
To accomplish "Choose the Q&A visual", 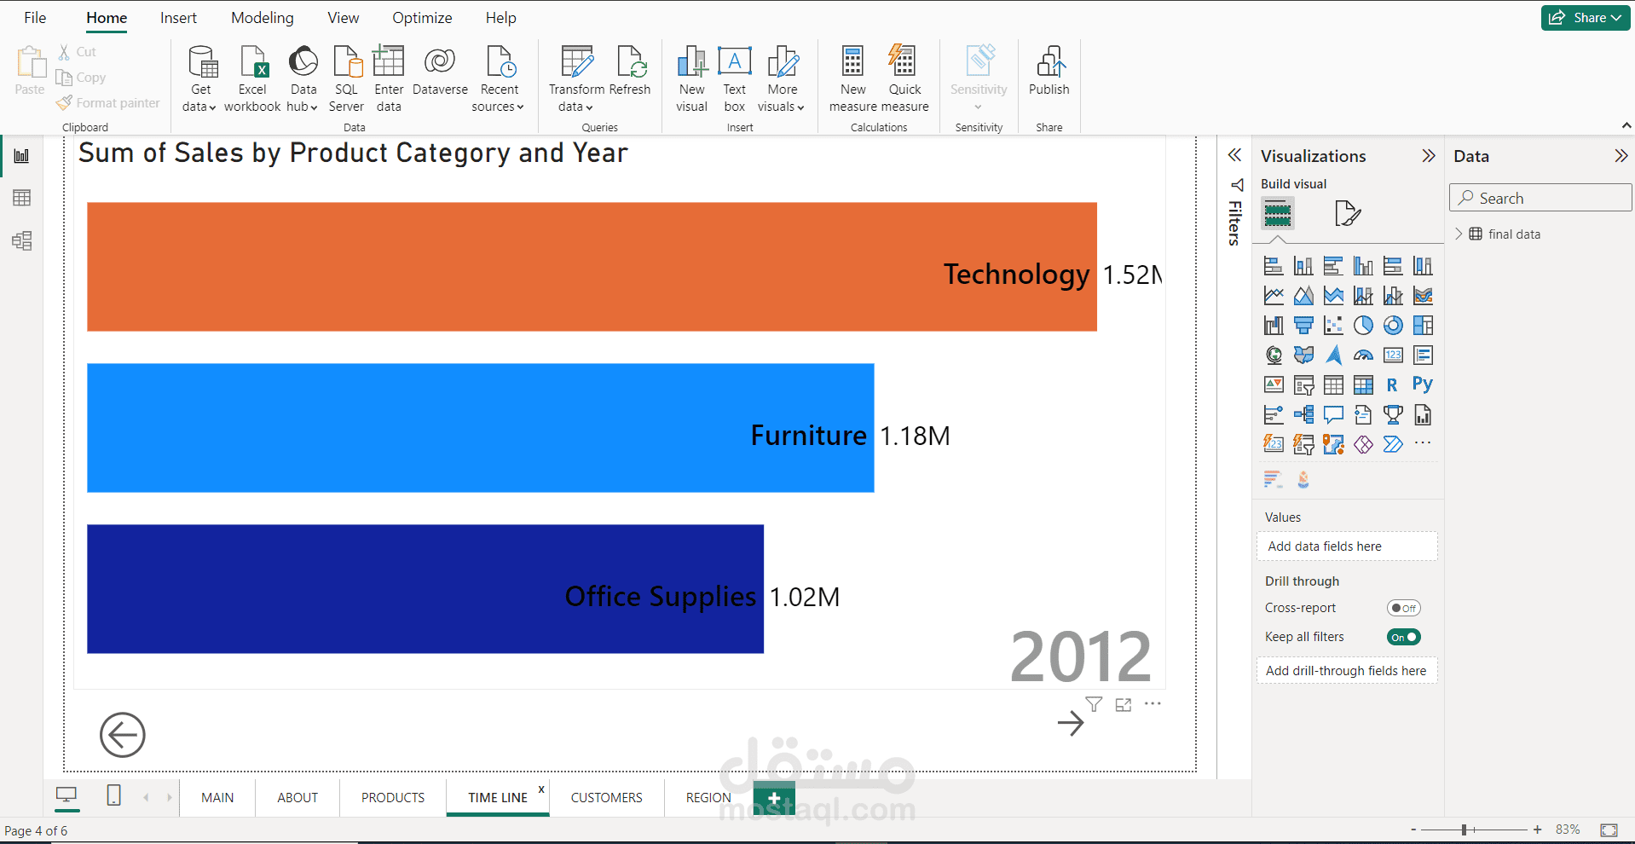I will (1333, 415).
